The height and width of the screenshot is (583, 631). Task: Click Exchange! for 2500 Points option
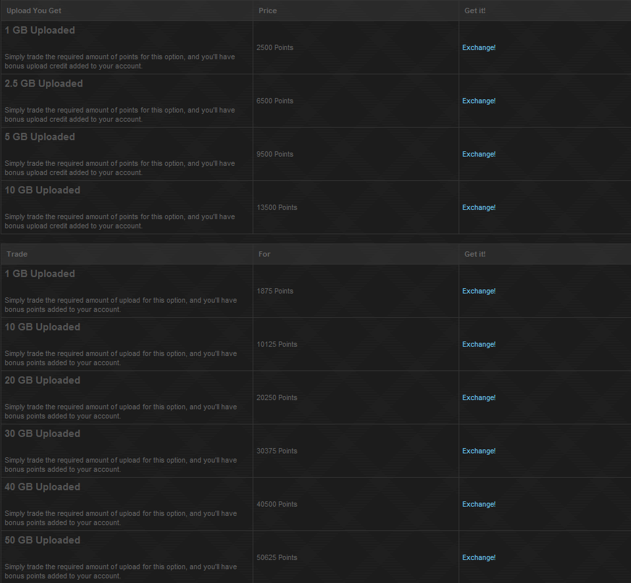[x=478, y=47]
